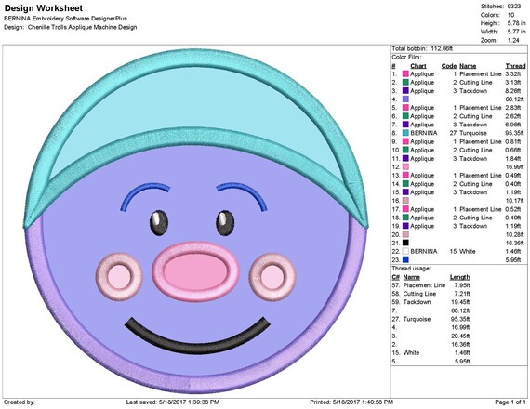The image size is (530, 409).
Task: Select the 'Design Worksheet' title
Action: 44,8
